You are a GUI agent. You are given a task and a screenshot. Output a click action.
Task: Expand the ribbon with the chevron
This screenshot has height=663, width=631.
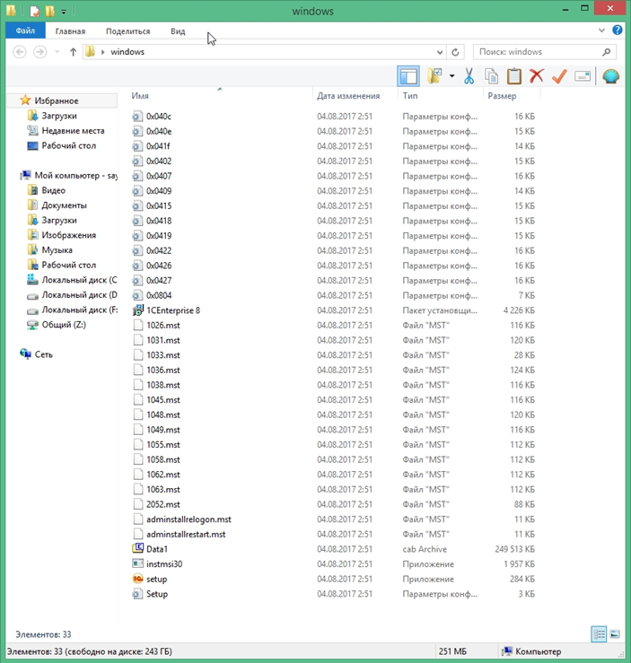(601, 31)
